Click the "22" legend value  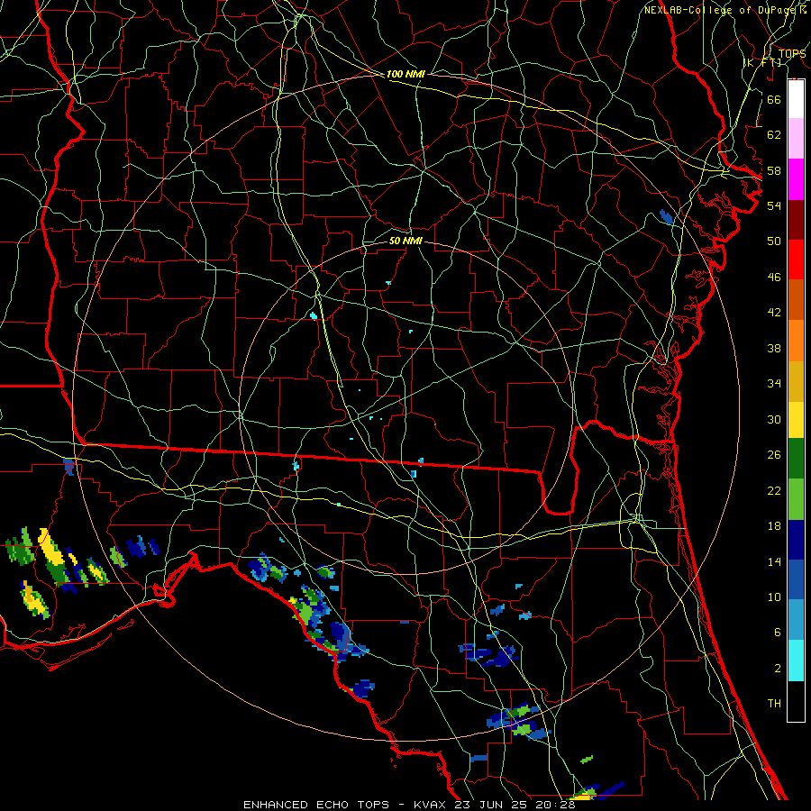[774, 490]
